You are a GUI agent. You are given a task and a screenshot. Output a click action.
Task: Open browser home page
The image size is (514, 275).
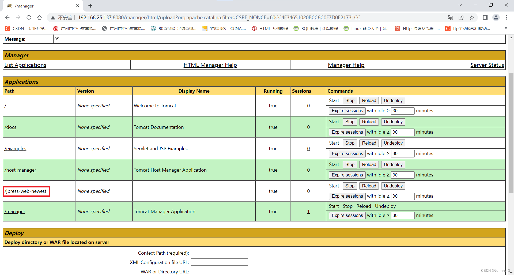click(x=39, y=17)
